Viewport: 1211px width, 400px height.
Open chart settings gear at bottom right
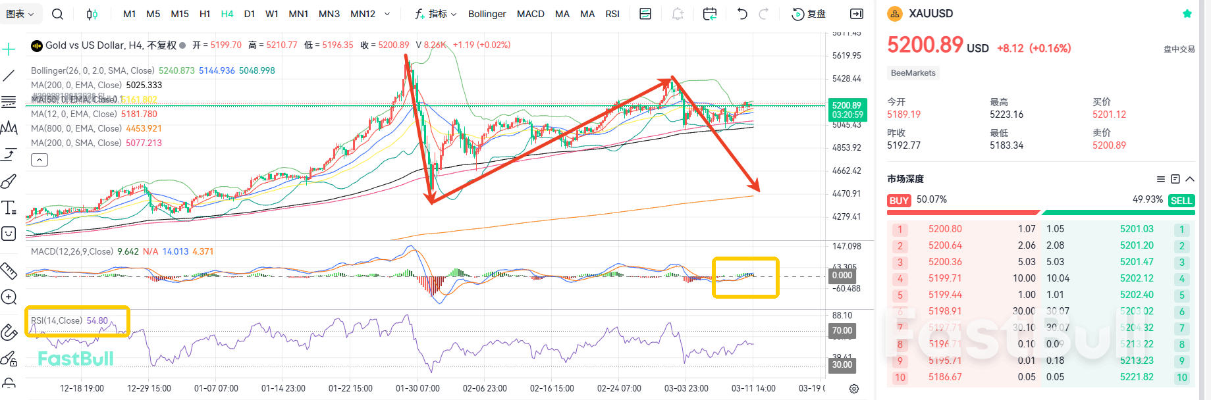[x=854, y=389]
